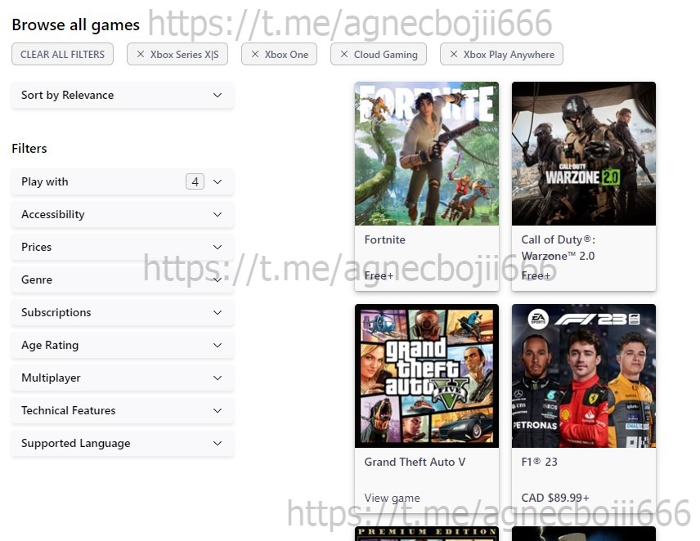The width and height of the screenshot is (700, 541).
Task: Click the Grand Theft Auto V title
Action: pyautogui.click(x=415, y=462)
